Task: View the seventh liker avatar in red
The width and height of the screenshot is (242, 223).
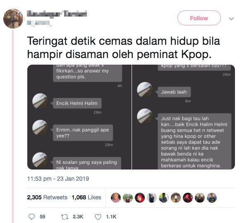Action: [188, 198]
